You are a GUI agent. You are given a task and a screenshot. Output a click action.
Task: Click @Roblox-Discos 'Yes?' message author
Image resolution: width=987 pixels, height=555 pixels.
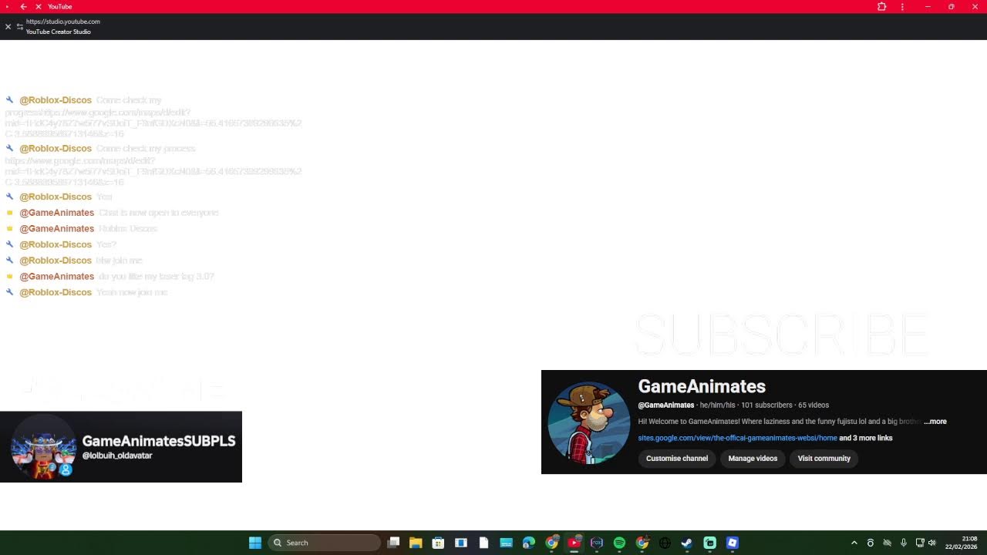[56, 244]
